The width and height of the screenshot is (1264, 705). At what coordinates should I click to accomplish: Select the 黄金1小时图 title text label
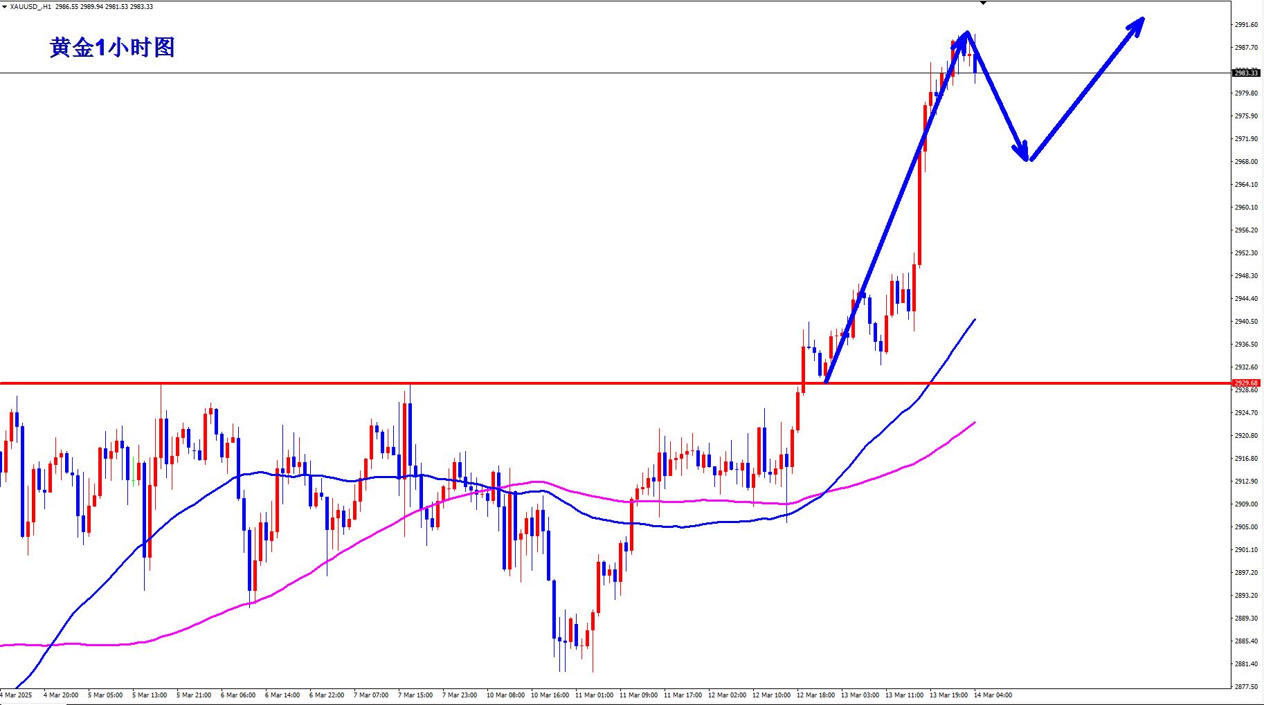click(x=112, y=47)
